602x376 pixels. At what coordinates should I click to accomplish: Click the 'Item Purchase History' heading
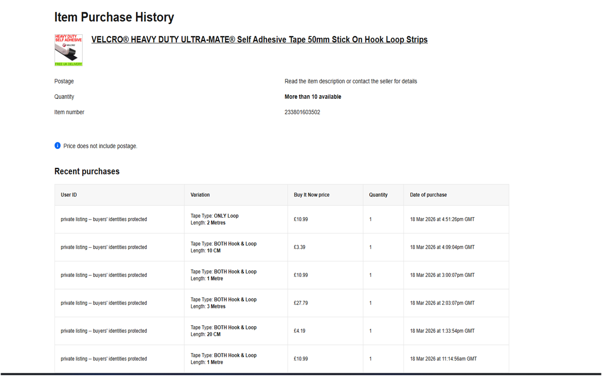coord(114,17)
